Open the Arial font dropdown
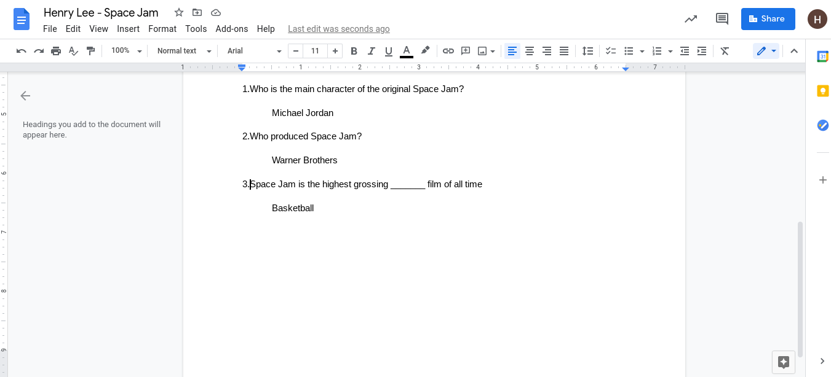 [x=254, y=51]
